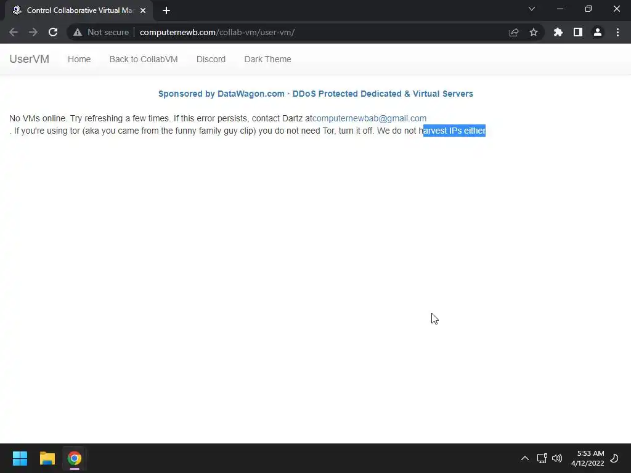This screenshot has height=473, width=631.
Task: Open the Not secure site warning icon
Action: tap(78, 32)
